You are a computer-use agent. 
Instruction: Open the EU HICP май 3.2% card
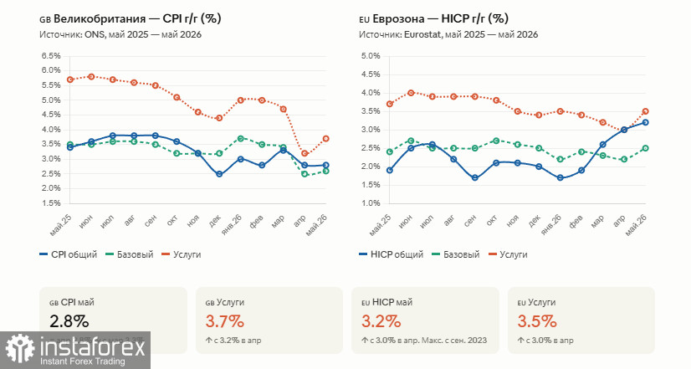click(x=425, y=320)
